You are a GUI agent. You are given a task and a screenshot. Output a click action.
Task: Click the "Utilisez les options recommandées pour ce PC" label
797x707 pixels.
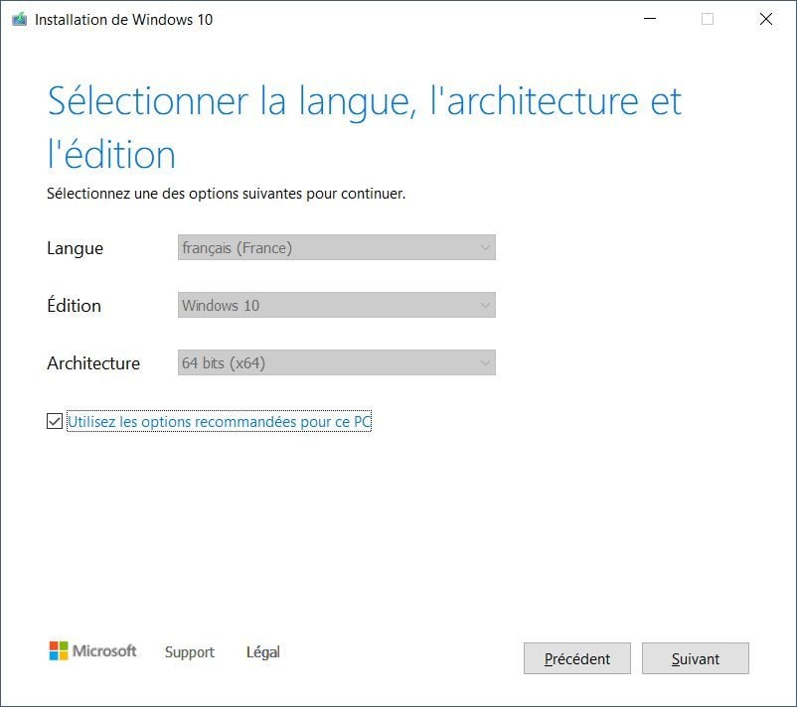pyautogui.click(x=219, y=422)
